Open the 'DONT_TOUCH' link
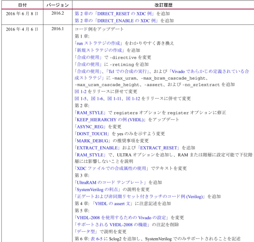This screenshot has width=254, height=242. (92, 134)
